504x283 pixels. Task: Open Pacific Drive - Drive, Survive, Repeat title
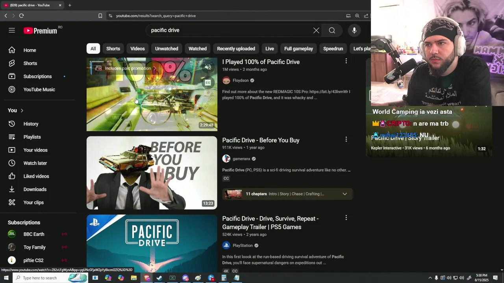pyautogui.click(x=270, y=223)
